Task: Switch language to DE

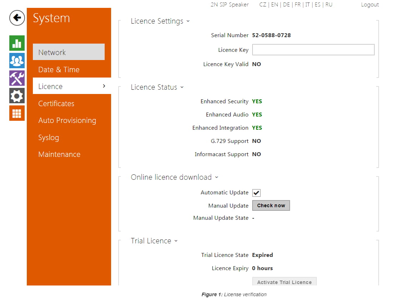Action: (x=286, y=5)
